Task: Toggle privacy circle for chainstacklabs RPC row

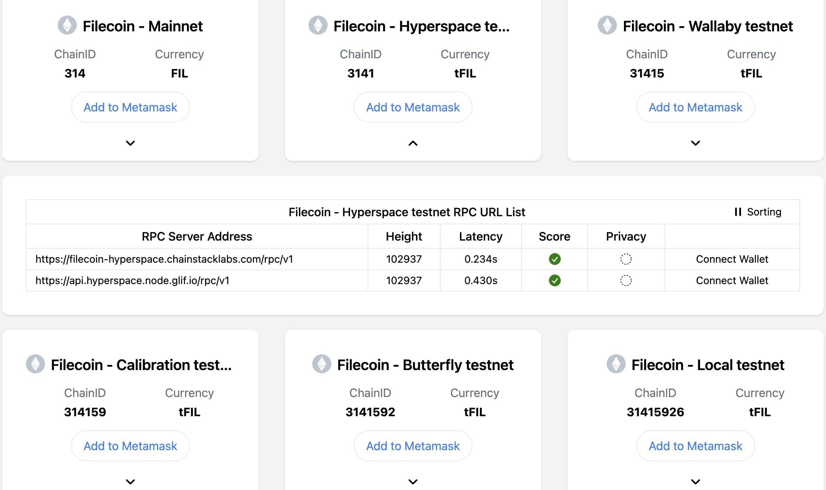Action: (626, 259)
